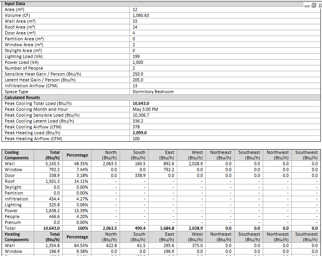Click the Power Load value 1,000
This screenshot has height=256, width=322.
pyautogui.click(x=138, y=62)
